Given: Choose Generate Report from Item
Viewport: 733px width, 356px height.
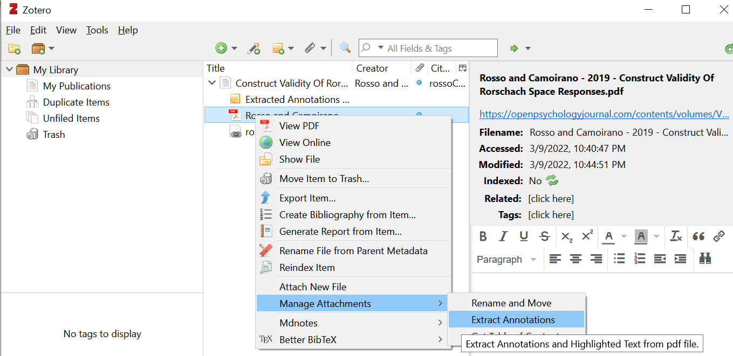Looking at the screenshot, I should tap(340, 232).
